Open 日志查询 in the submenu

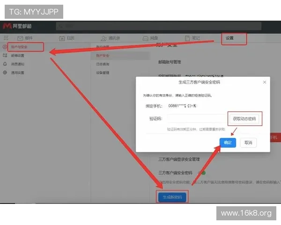[103, 64]
